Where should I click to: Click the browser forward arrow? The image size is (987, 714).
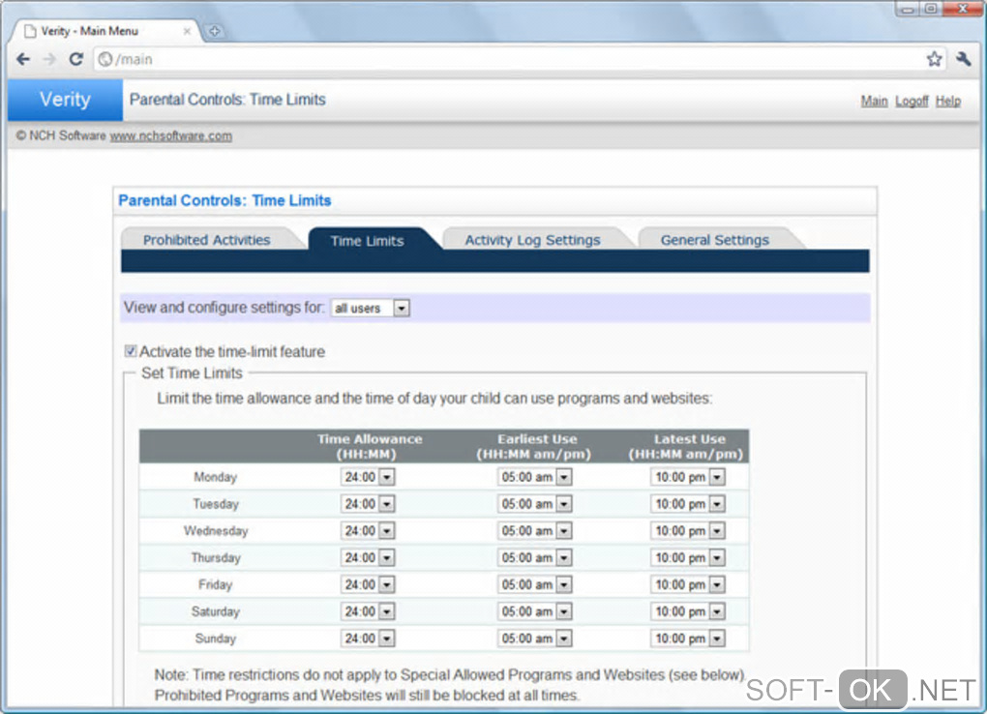pyautogui.click(x=49, y=59)
